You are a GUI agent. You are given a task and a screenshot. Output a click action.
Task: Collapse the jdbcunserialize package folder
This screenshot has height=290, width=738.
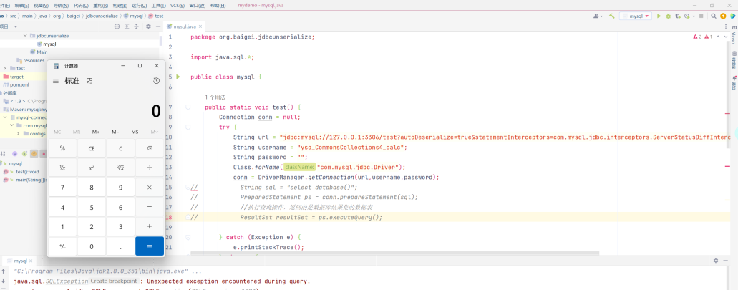coord(25,35)
